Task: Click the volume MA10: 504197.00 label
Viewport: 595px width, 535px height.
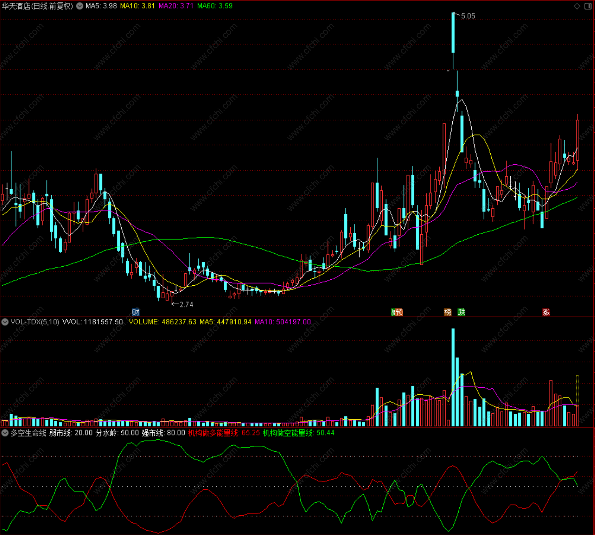Action: point(283,322)
